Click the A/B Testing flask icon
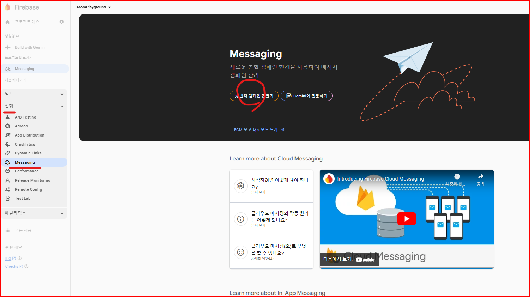This screenshot has width=530, height=297. pyautogui.click(x=7, y=117)
